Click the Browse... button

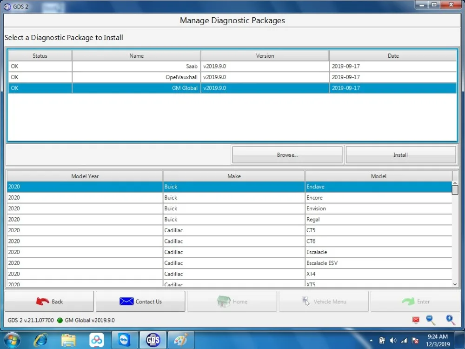tap(287, 155)
